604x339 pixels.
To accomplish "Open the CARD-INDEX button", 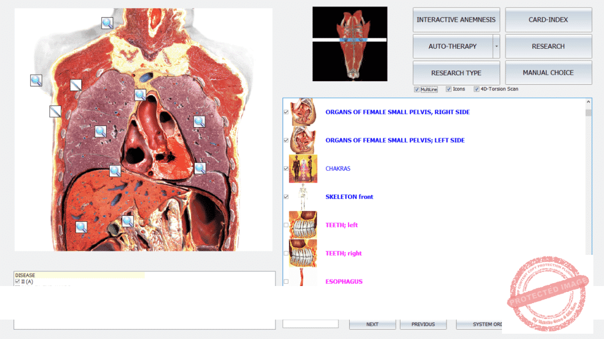I will coord(548,19).
